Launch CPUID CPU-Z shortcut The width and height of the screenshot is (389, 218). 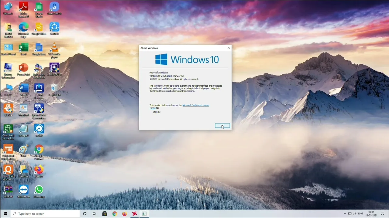coord(54,70)
